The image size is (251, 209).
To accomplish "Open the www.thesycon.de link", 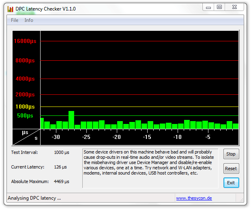I will tap(194, 198).
